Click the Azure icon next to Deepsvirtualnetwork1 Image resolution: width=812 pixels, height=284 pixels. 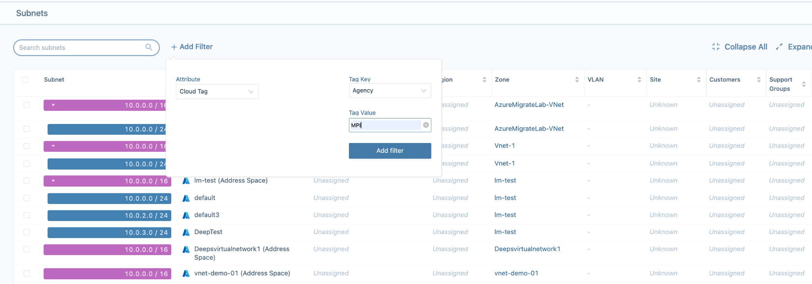pos(186,249)
